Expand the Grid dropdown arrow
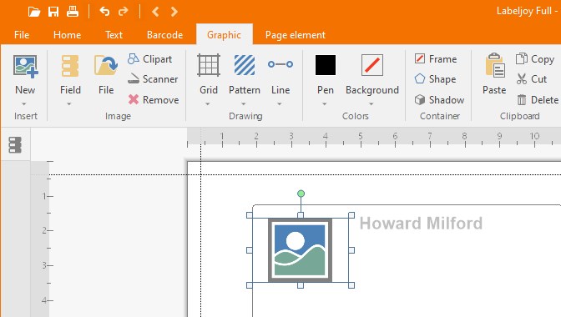Viewport: 561px width, 317px height. click(x=208, y=104)
